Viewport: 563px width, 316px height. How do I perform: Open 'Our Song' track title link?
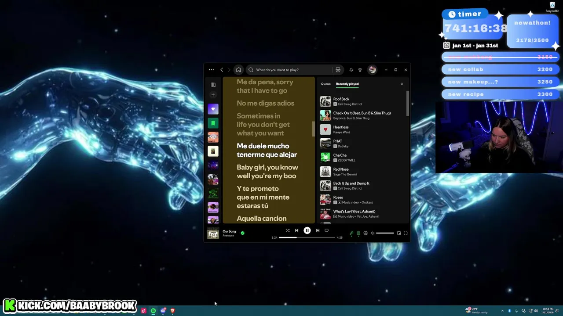click(229, 231)
